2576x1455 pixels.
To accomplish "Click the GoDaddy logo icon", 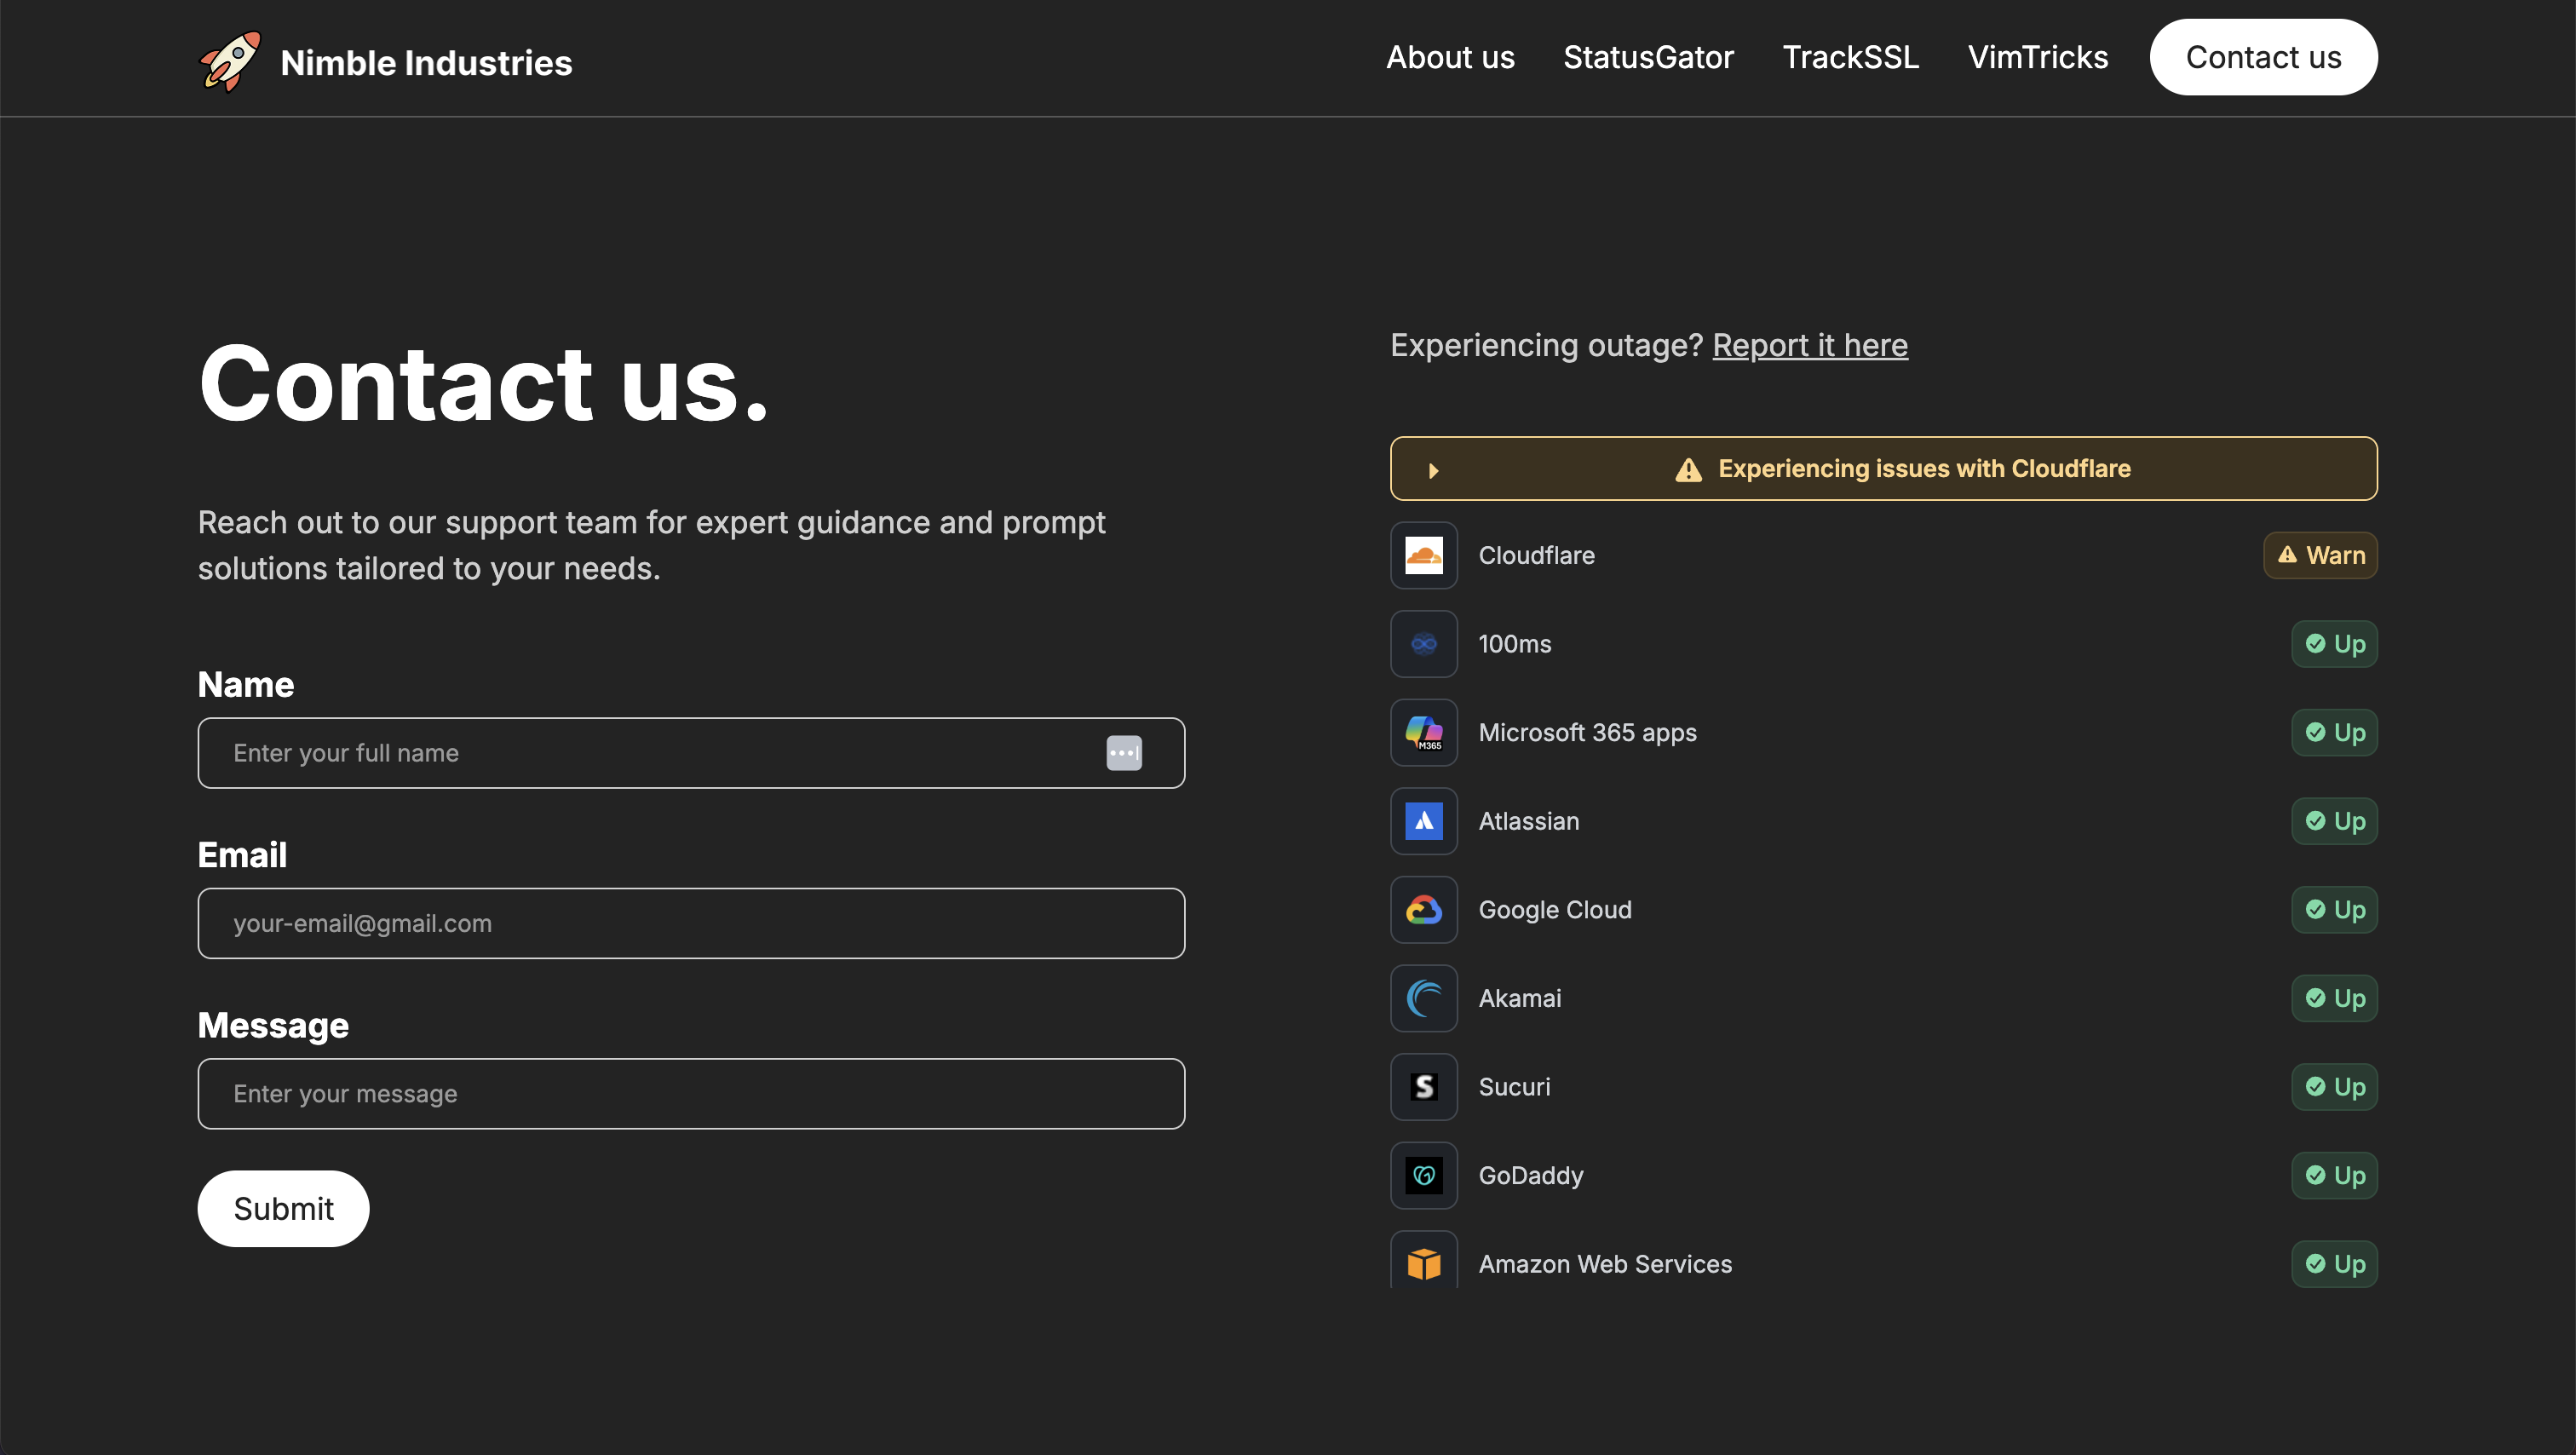I will pyautogui.click(x=1423, y=1175).
